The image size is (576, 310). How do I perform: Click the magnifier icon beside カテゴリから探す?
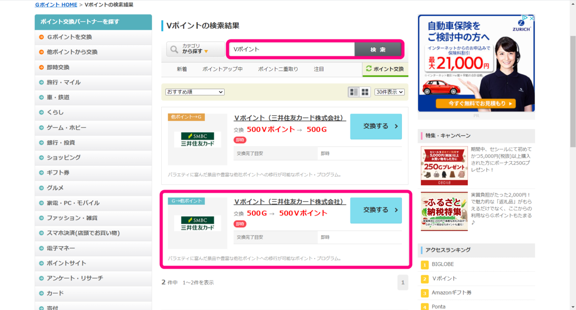point(175,49)
